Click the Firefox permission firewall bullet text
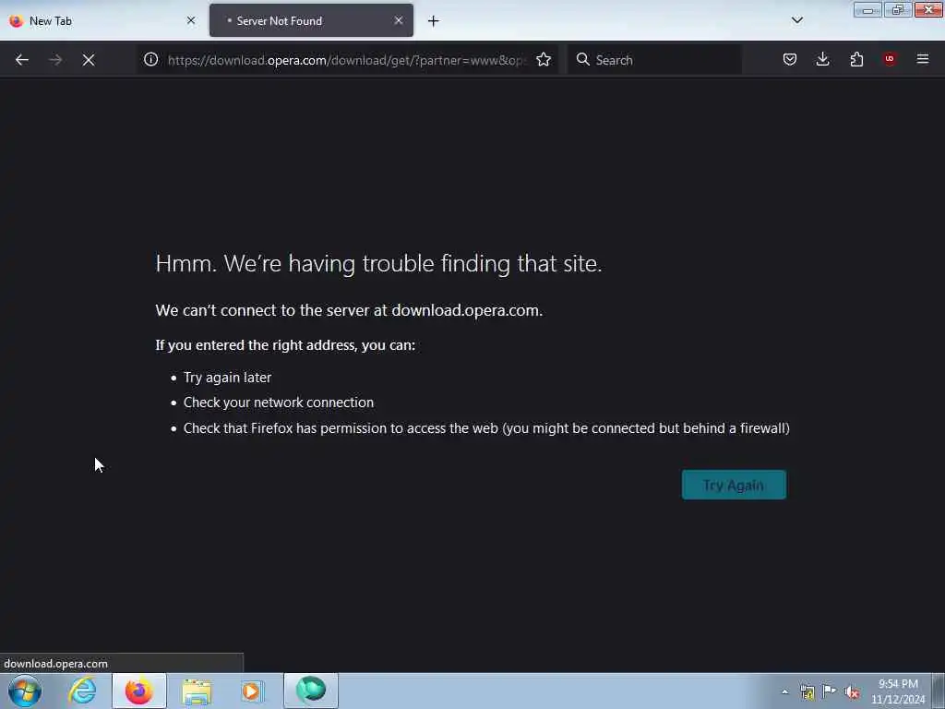Screen dimensions: 945x709 [486, 428]
